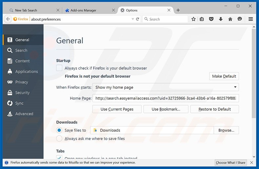The height and width of the screenshot is (169, 259).
Task: Expand the When Firefox starts dropdown
Action: tap(166, 87)
